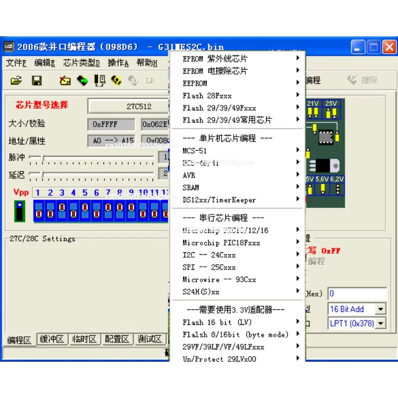This screenshot has height=398, width=398.
Task: Toggle DIP switch 7
Action: (108, 211)
